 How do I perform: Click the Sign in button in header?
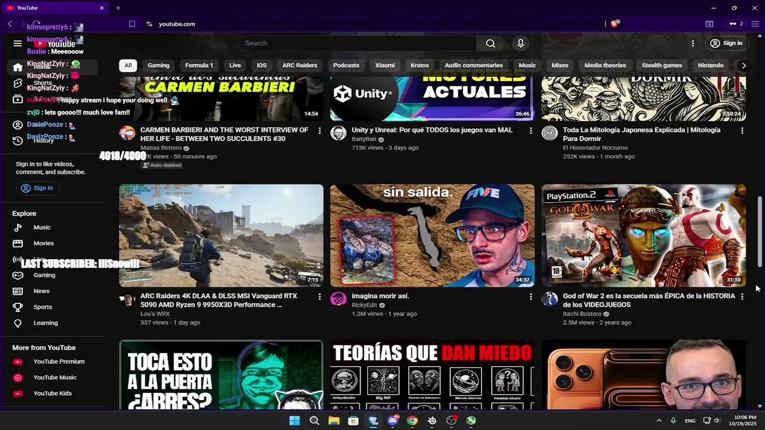coord(726,43)
